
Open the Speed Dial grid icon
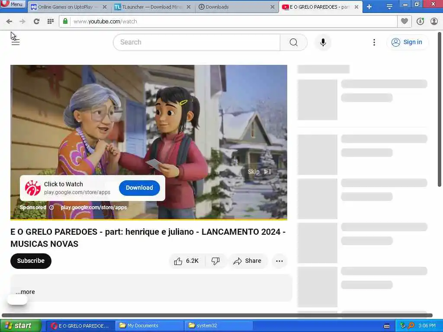51,21
